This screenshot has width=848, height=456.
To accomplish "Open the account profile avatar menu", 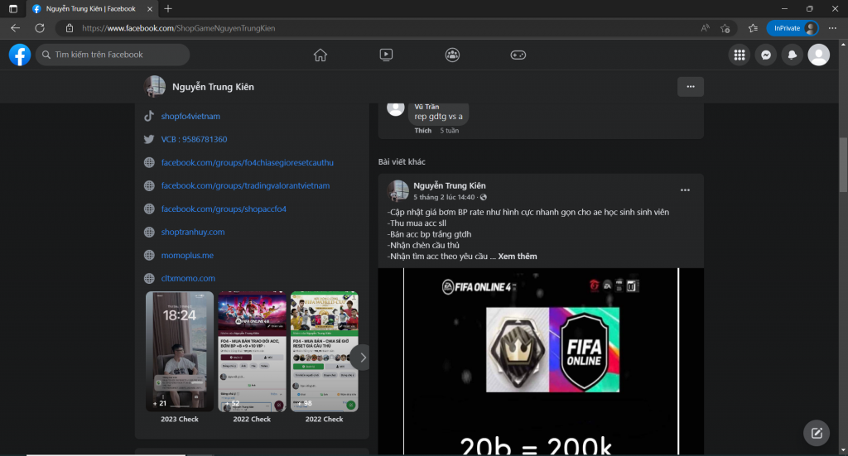I will pos(818,55).
